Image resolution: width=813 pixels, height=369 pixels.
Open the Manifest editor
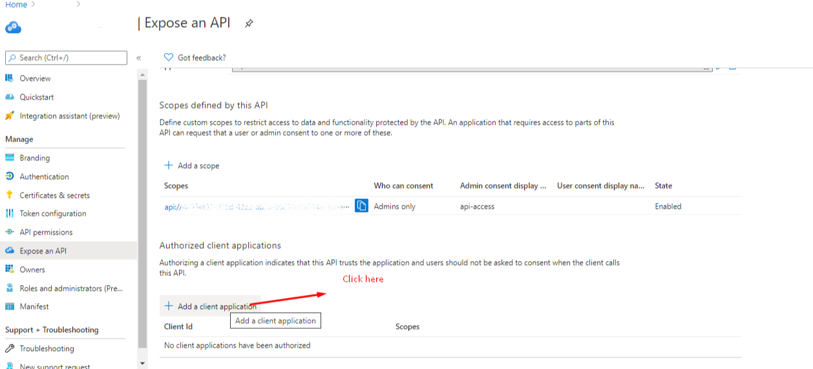coord(34,306)
